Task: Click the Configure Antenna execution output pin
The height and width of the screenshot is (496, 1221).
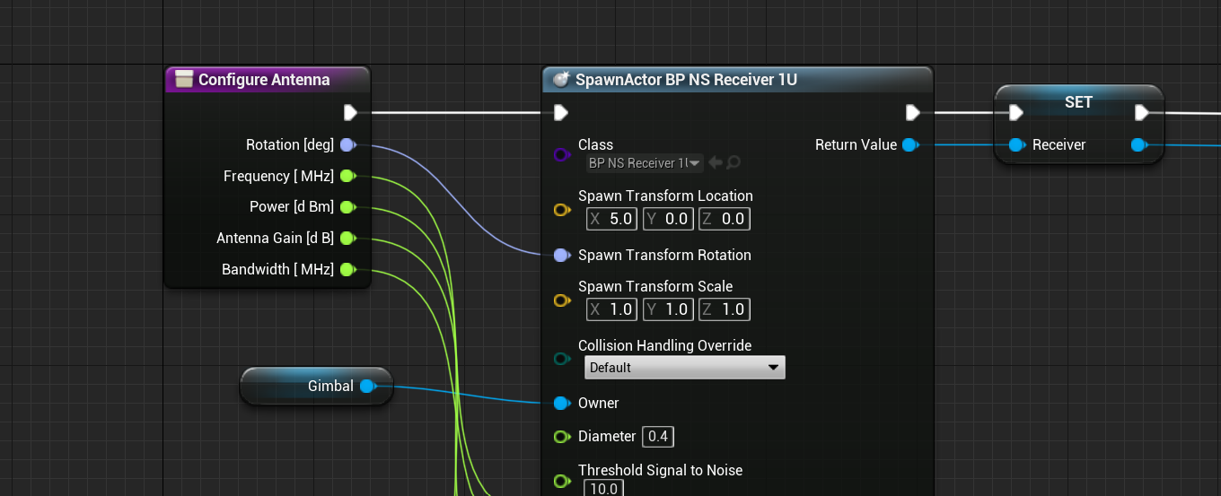Action: pyautogui.click(x=350, y=113)
